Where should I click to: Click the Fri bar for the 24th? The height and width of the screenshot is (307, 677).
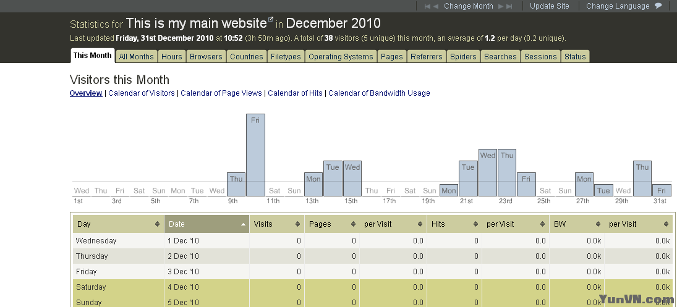click(x=526, y=185)
